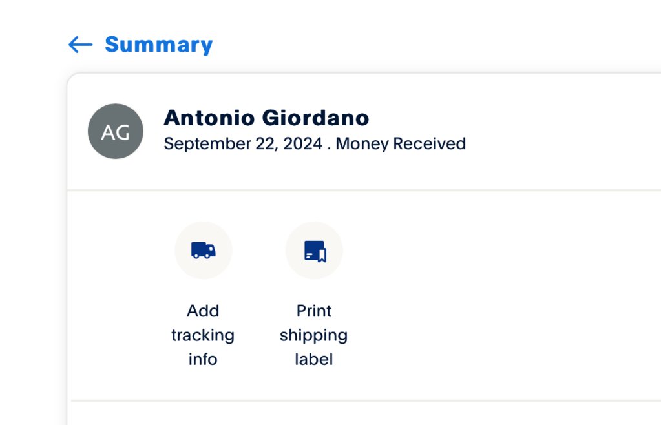Choose the Print shipping label text label
This screenshot has width=661, height=425.
pos(313,335)
